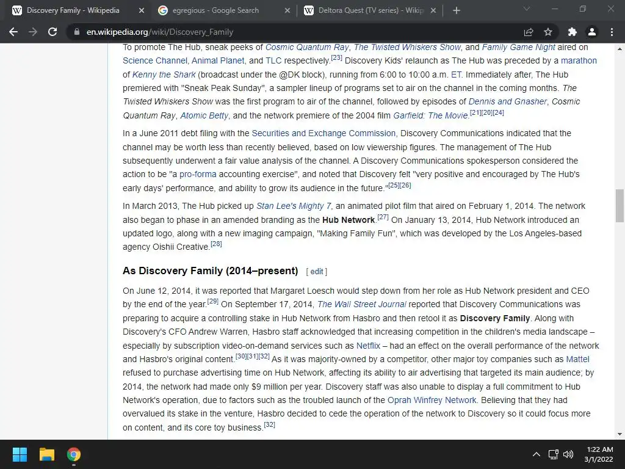Open Chrome three-dot menu
This screenshot has width=625, height=469.
(x=612, y=32)
